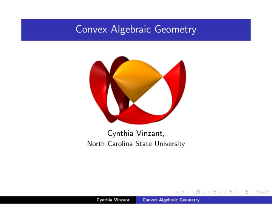Image resolution: width=272 pixels, height=204 pixels.
Task: Click 'North Carolina State University' text
Action: pos(136,144)
